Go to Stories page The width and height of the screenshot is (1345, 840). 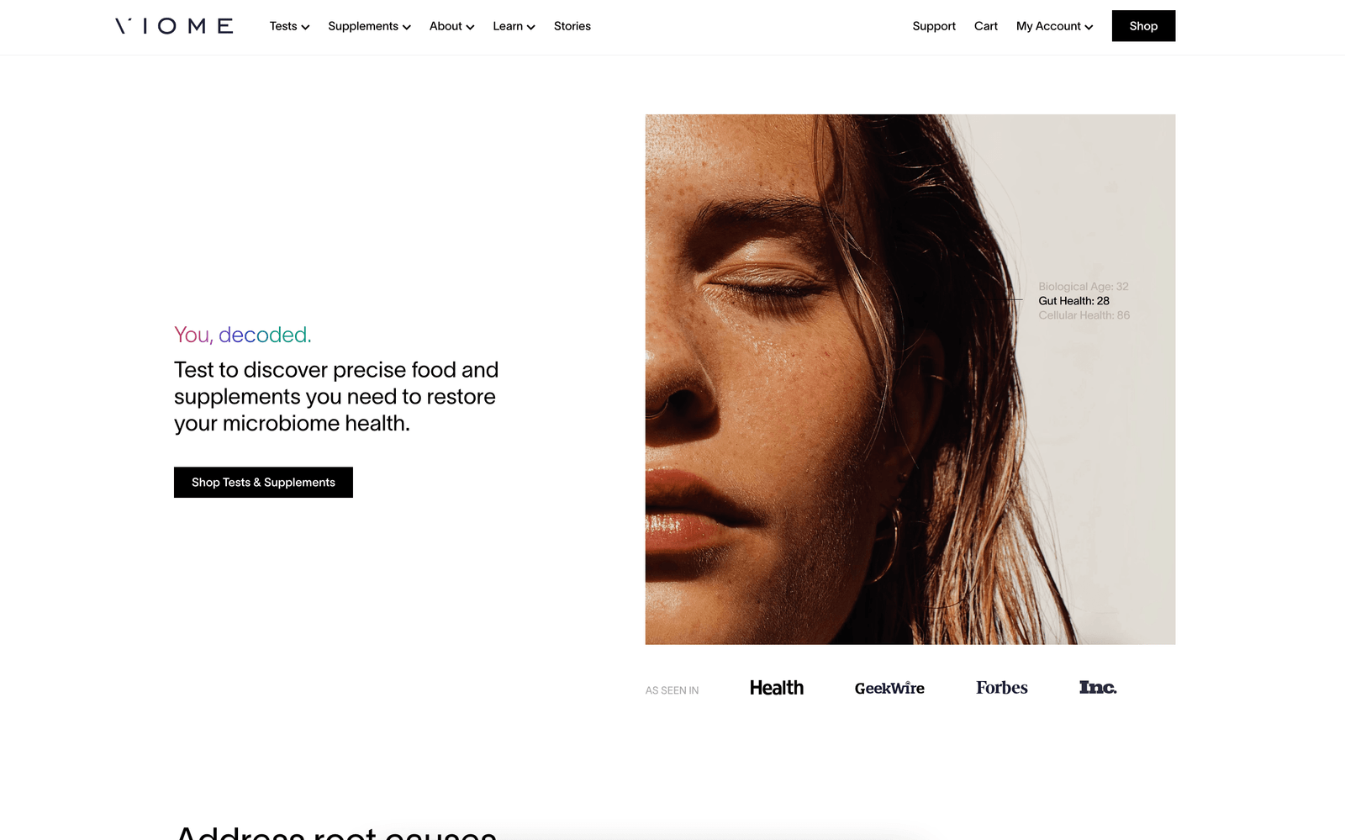(x=572, y=26)
